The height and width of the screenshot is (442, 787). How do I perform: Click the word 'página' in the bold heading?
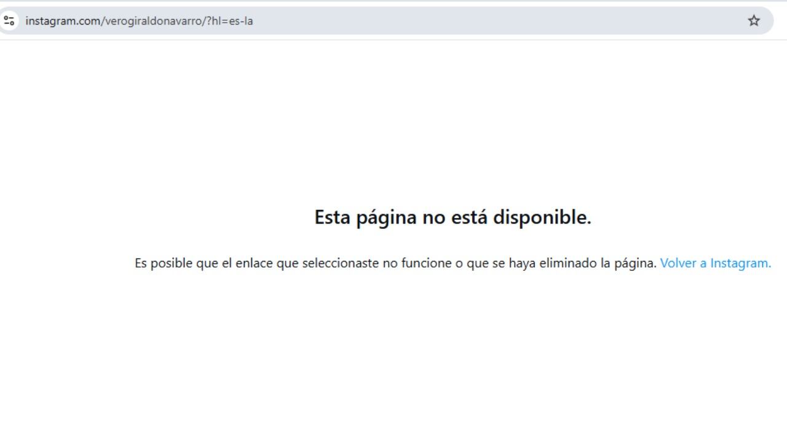click(386, 217)
